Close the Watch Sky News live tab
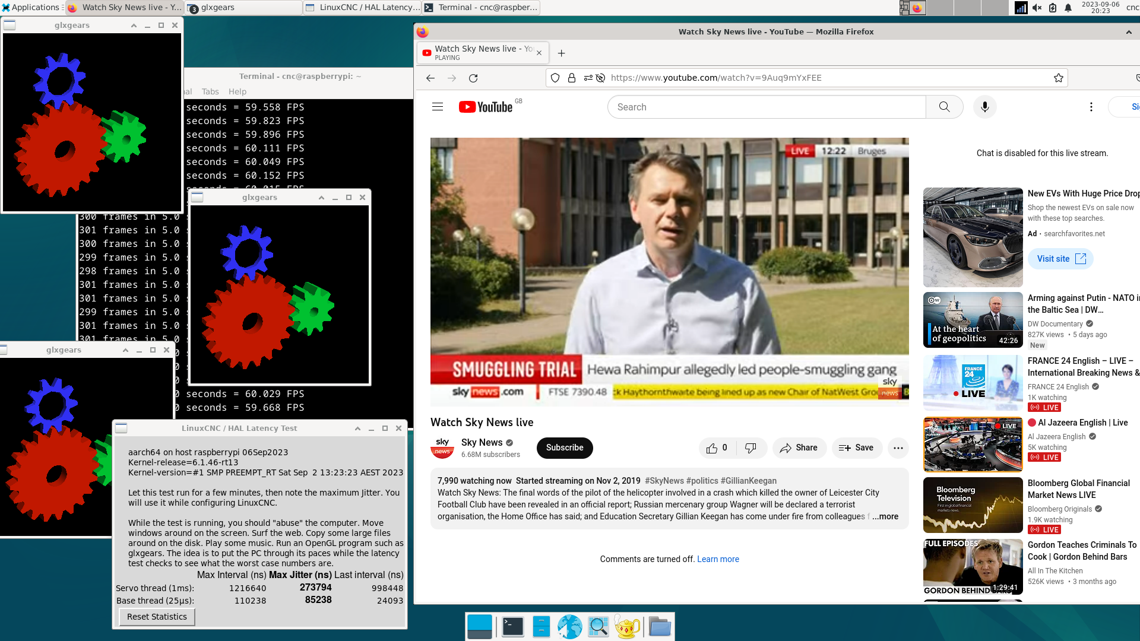The image size is (1140, 641). click(x=539, y=53)
